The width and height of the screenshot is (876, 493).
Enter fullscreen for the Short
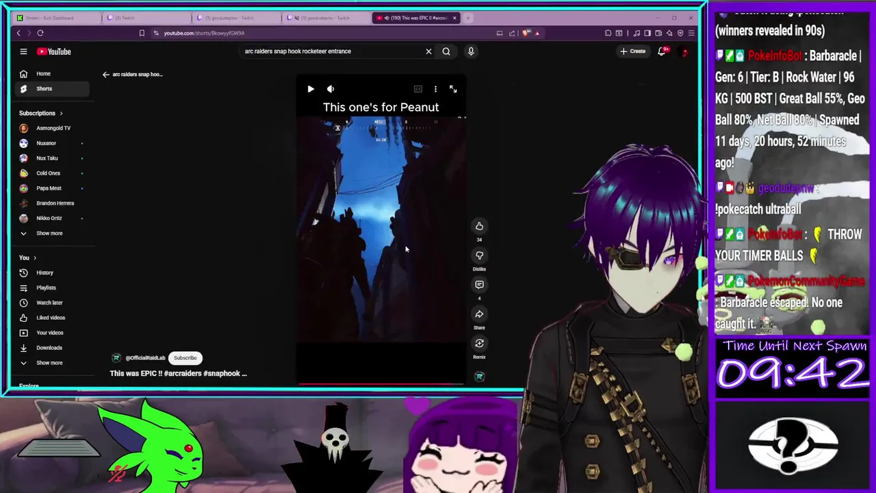point(453,89)
